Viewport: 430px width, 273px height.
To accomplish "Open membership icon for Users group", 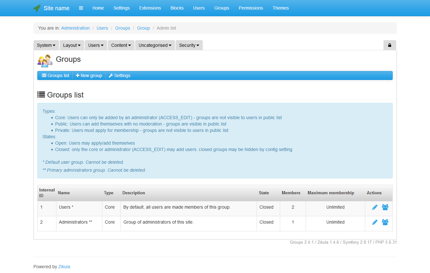I will point(385,207).
